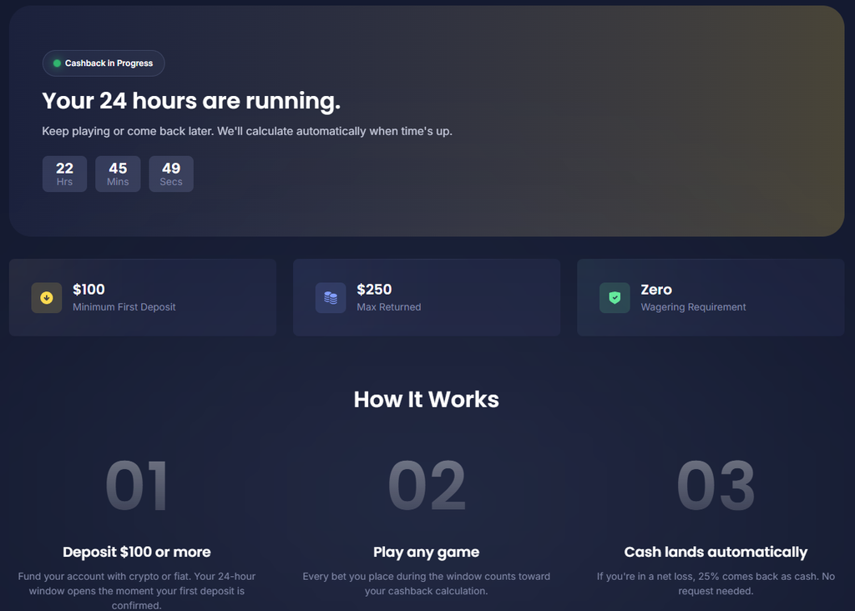Click the stacked coins icon
Image resolution: width=855 pixels, height=611 pixels.
pos(331,298)
